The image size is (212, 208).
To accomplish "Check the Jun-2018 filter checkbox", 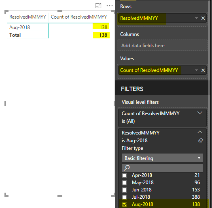I will [124, 190].
